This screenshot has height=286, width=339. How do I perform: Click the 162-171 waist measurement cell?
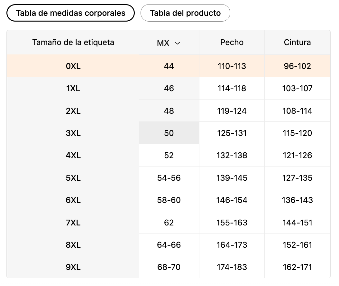coord(297,267)
